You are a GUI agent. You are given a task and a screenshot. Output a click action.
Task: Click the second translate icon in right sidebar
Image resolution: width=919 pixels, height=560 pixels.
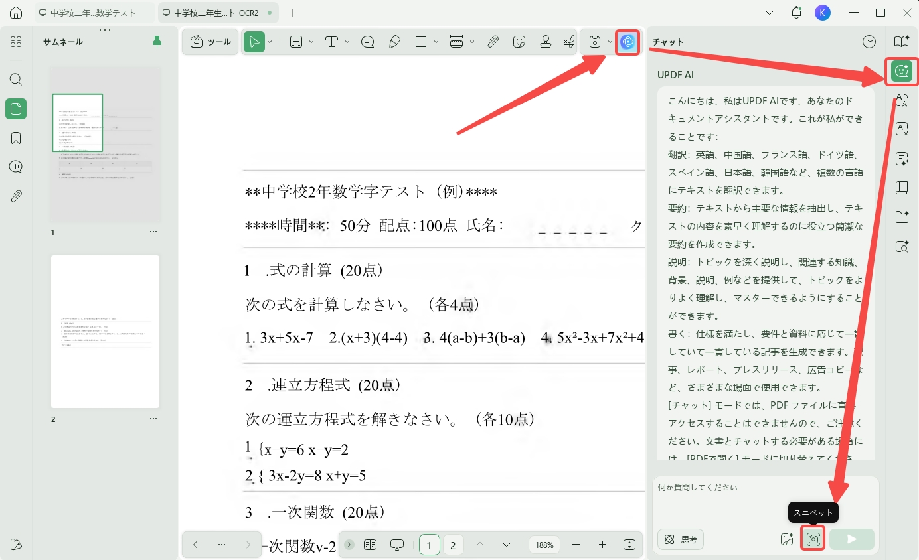pyautogui.click(x=902, y=129)
